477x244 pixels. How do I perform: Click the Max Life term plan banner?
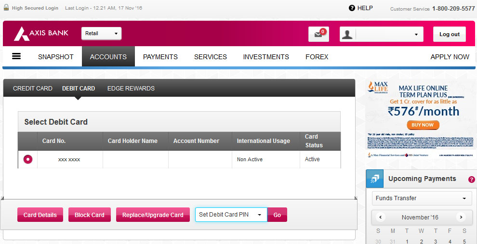point(421,118)
